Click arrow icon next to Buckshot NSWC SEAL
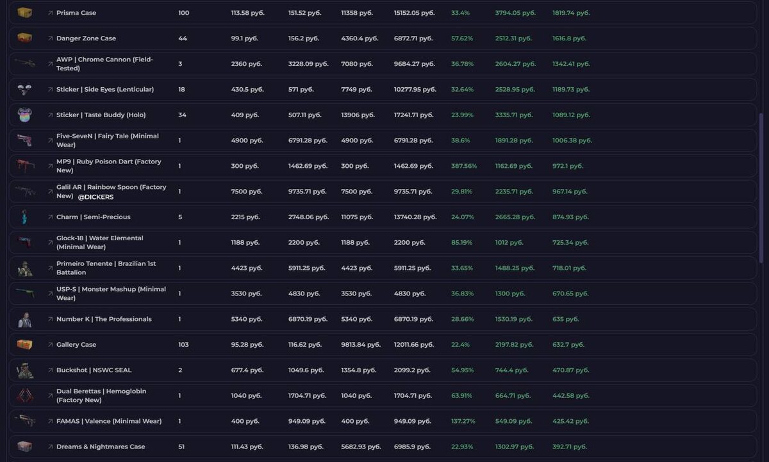 tap(51, 370)
